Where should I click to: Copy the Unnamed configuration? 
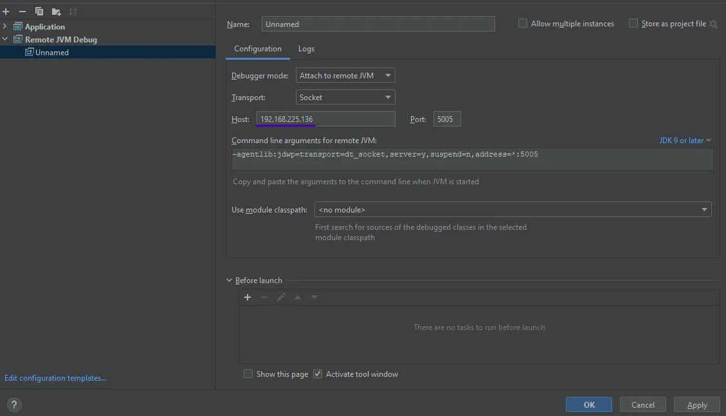[38, 11]
